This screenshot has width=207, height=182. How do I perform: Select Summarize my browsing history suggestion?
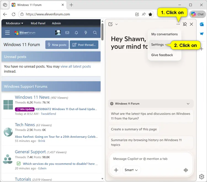151,143
